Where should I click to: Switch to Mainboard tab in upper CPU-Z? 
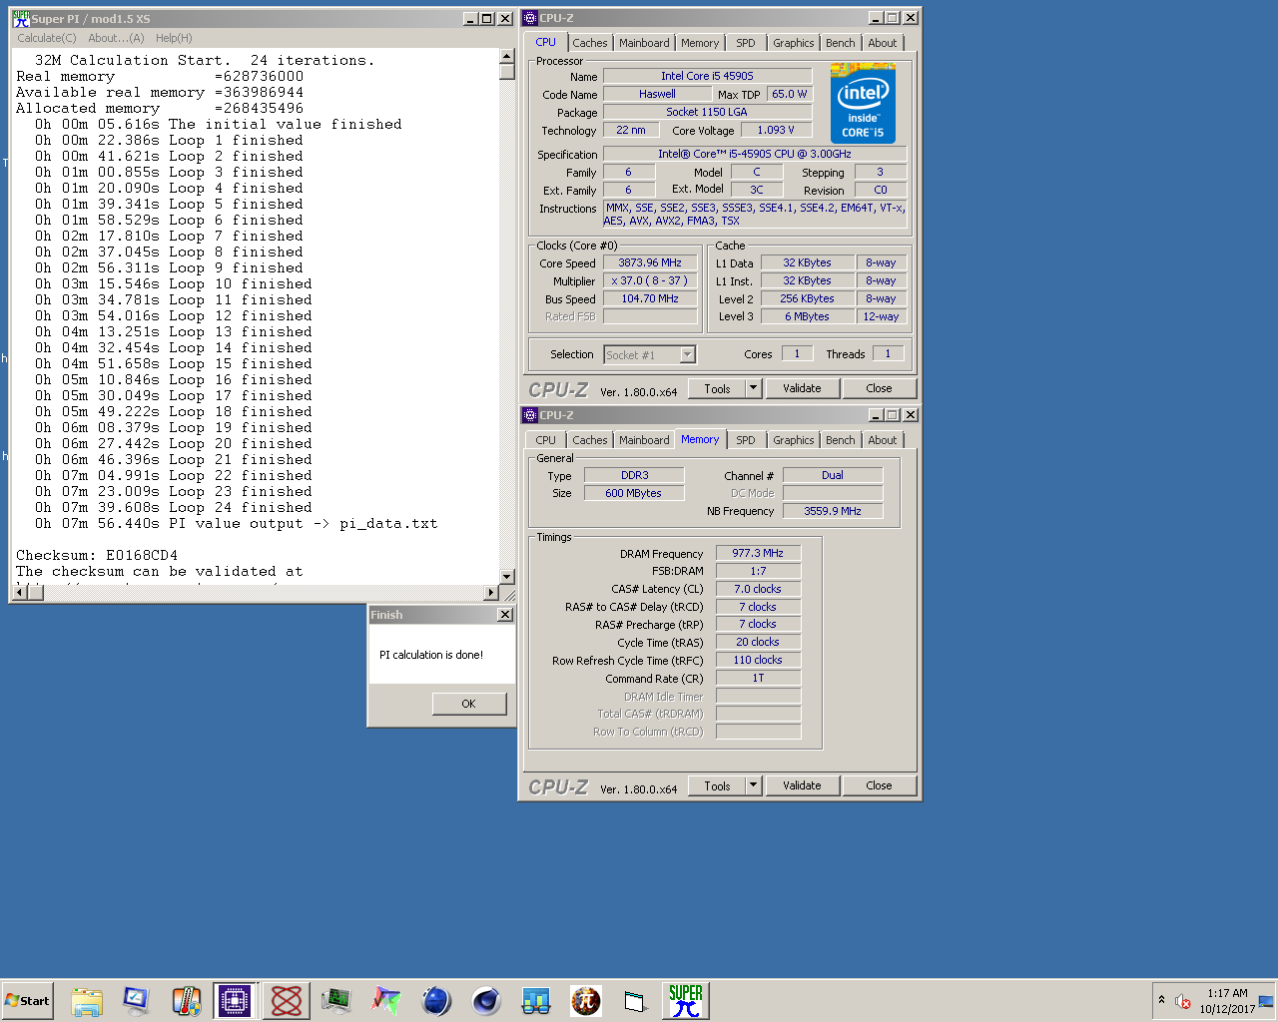coord(644,43)
